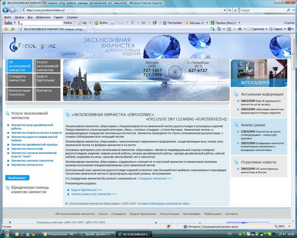Switch to the Отправленные taskbar window
The image size is (297, 238).
tap(59, 234)
